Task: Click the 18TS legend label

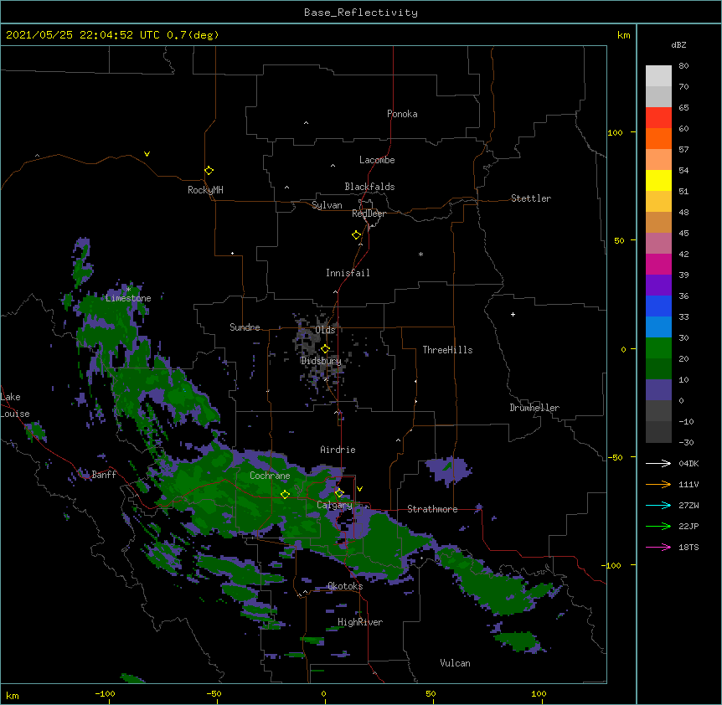Action: coord(688,547)
